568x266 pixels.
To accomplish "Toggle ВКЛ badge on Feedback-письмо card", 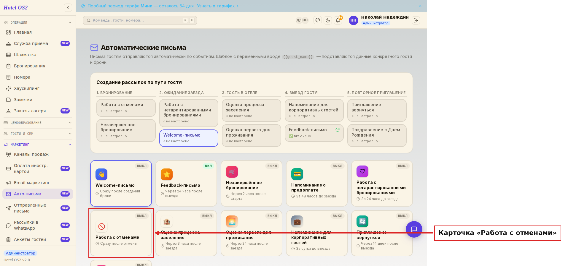I will coord(209,166).
